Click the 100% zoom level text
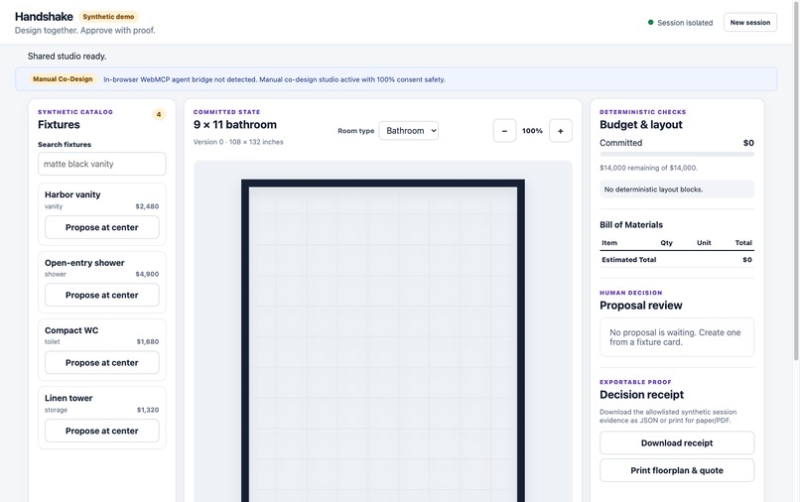This screenshot has width=800, height=502. point(532,131)
